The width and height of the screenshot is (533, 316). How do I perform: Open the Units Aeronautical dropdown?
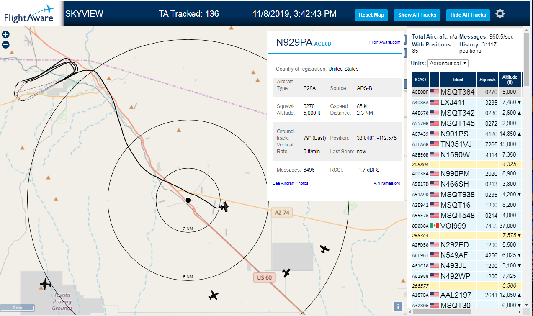(448, 64)
